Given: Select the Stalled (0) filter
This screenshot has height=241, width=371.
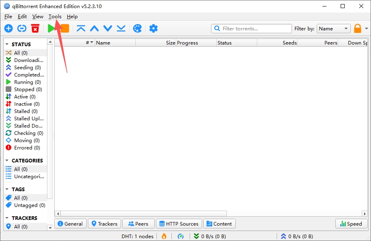Looking at the screenshot, I should (x=26, y=111).
